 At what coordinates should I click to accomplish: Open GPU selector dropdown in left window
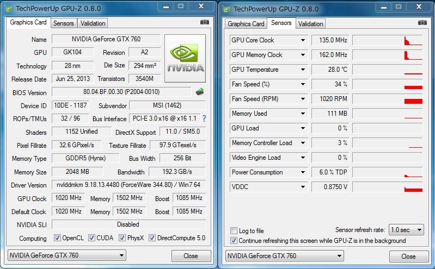[66, 255]
